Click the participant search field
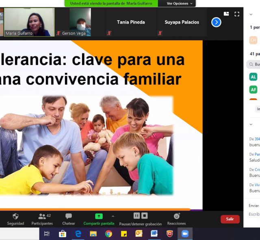 [x=254, y=64]
